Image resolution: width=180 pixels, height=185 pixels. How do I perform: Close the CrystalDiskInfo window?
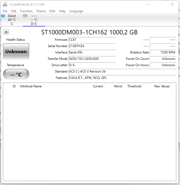coord(172,4)
